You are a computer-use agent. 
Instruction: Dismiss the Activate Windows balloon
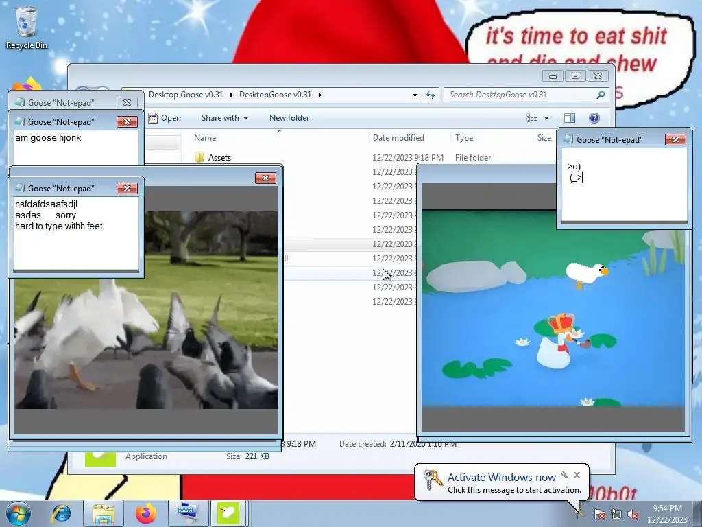coord(577,475)
